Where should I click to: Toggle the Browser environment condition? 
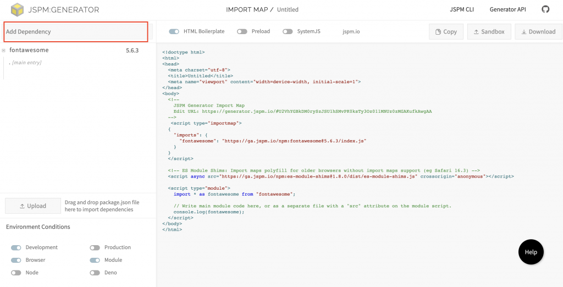(16, 260)
